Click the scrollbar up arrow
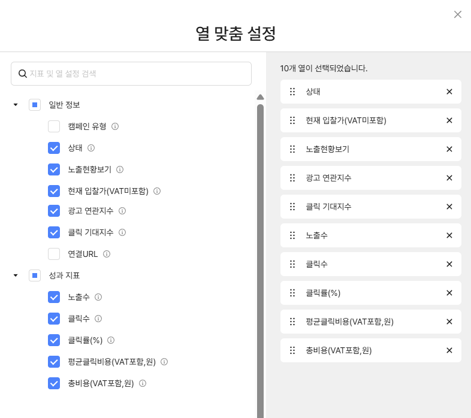 coord(261,97)
